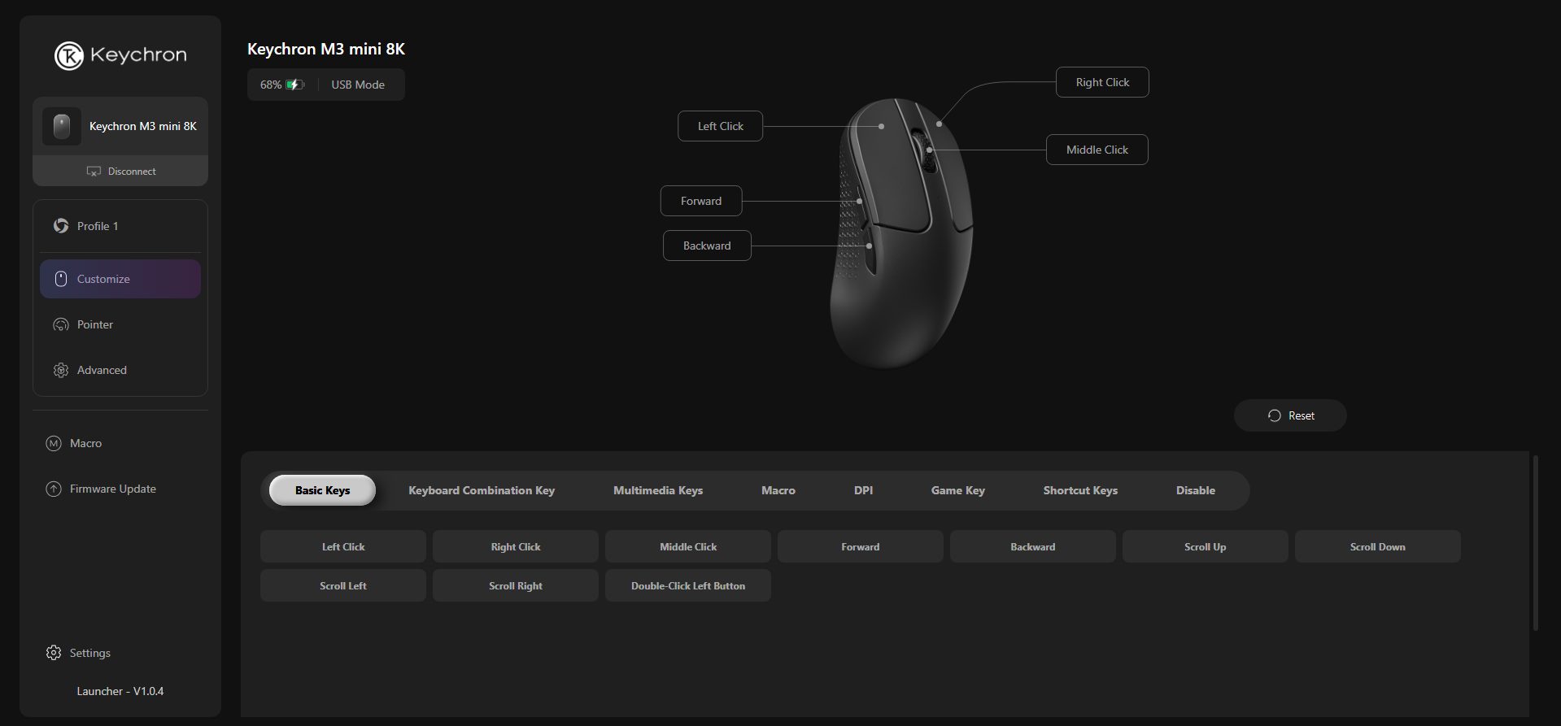Assign the Double-Click Left Button option
Screen dimensions: 1561x726
point(687,585)
